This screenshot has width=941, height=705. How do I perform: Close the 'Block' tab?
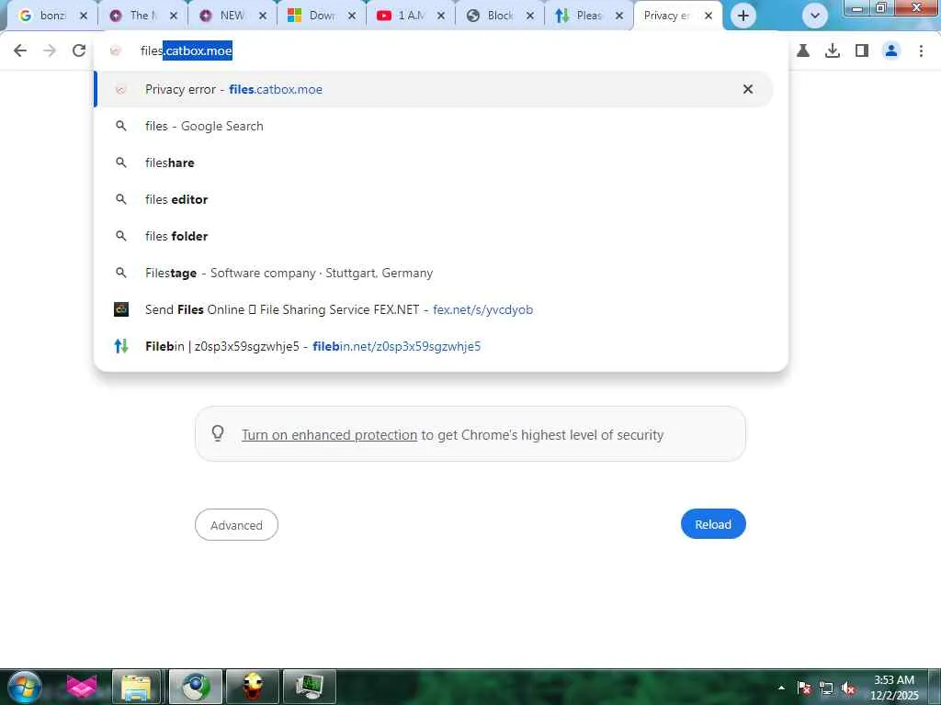pos(530,16)
